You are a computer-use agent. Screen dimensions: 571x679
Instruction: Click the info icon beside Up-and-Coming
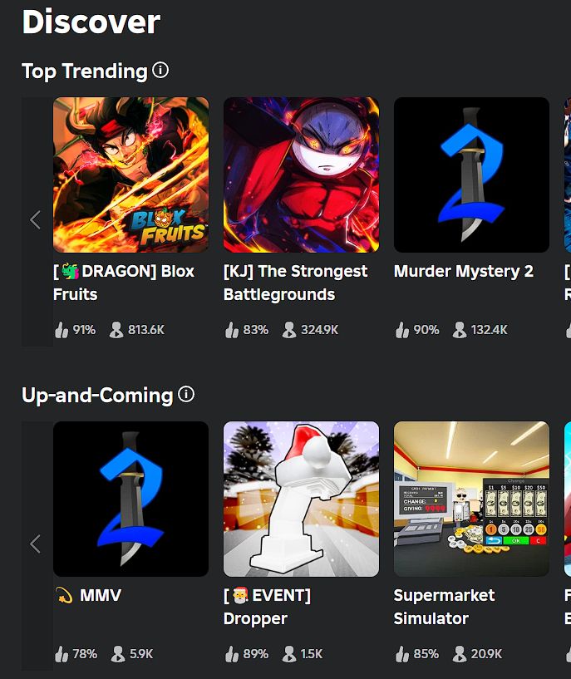click(x=186, y=395)
